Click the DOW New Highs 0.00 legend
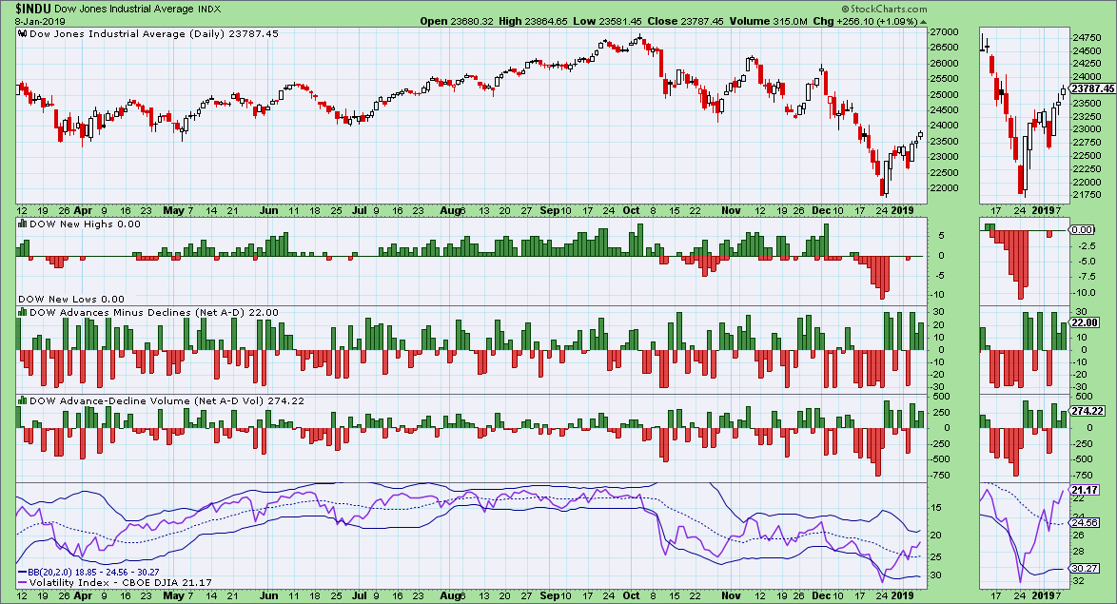Image resolution: width=1117 pixels, height=604 pixels. [85, 224]
